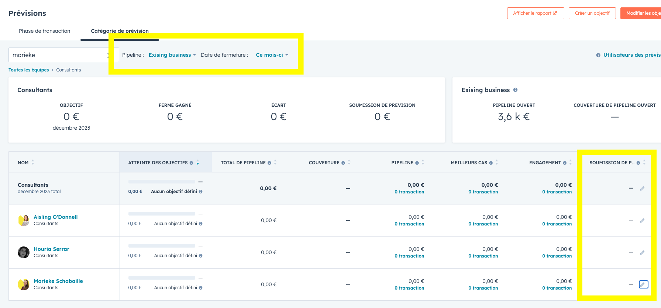Click info icon beside Engagement header
Screen dimensions: 661x308
pyautogui.click(x=565, y=163)
